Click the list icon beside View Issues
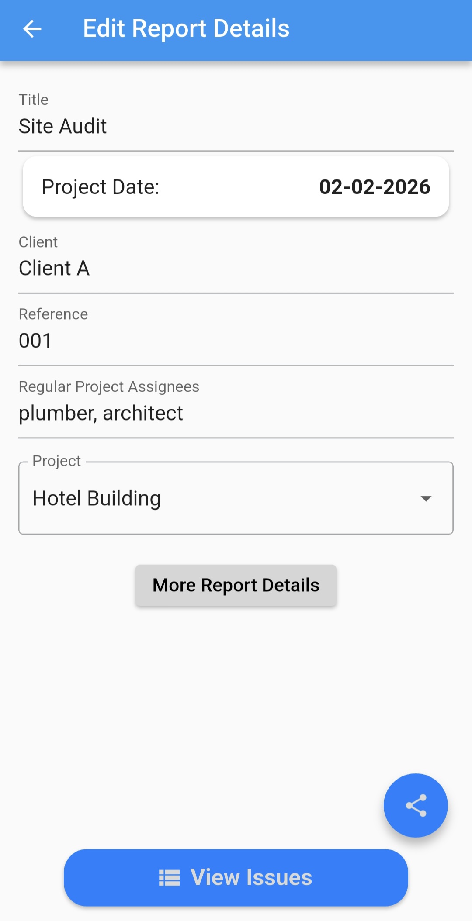The image size is (472, 921). tap(169, 877)
